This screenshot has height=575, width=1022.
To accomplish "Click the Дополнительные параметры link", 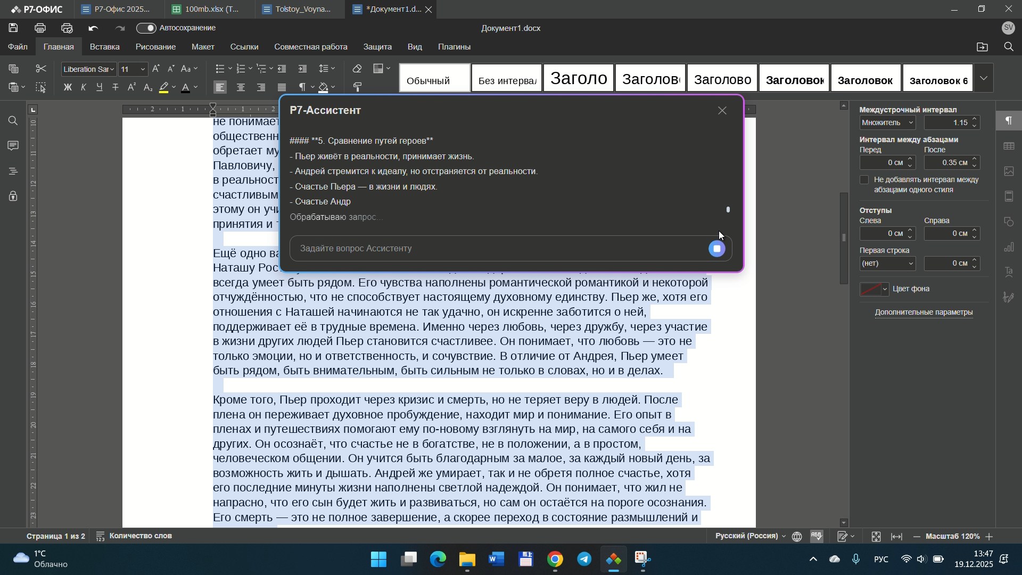I will [x=924, y=313].
